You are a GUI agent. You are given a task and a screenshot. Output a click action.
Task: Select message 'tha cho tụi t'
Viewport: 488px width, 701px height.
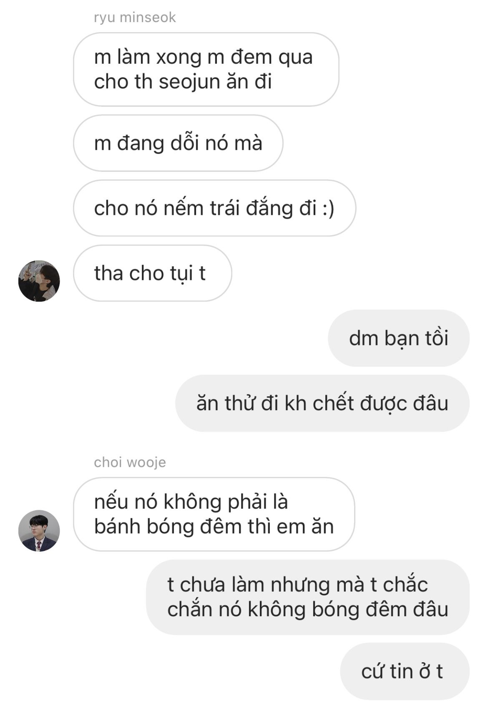152,273
